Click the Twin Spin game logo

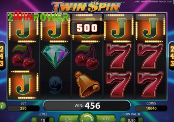click(86, 7)
